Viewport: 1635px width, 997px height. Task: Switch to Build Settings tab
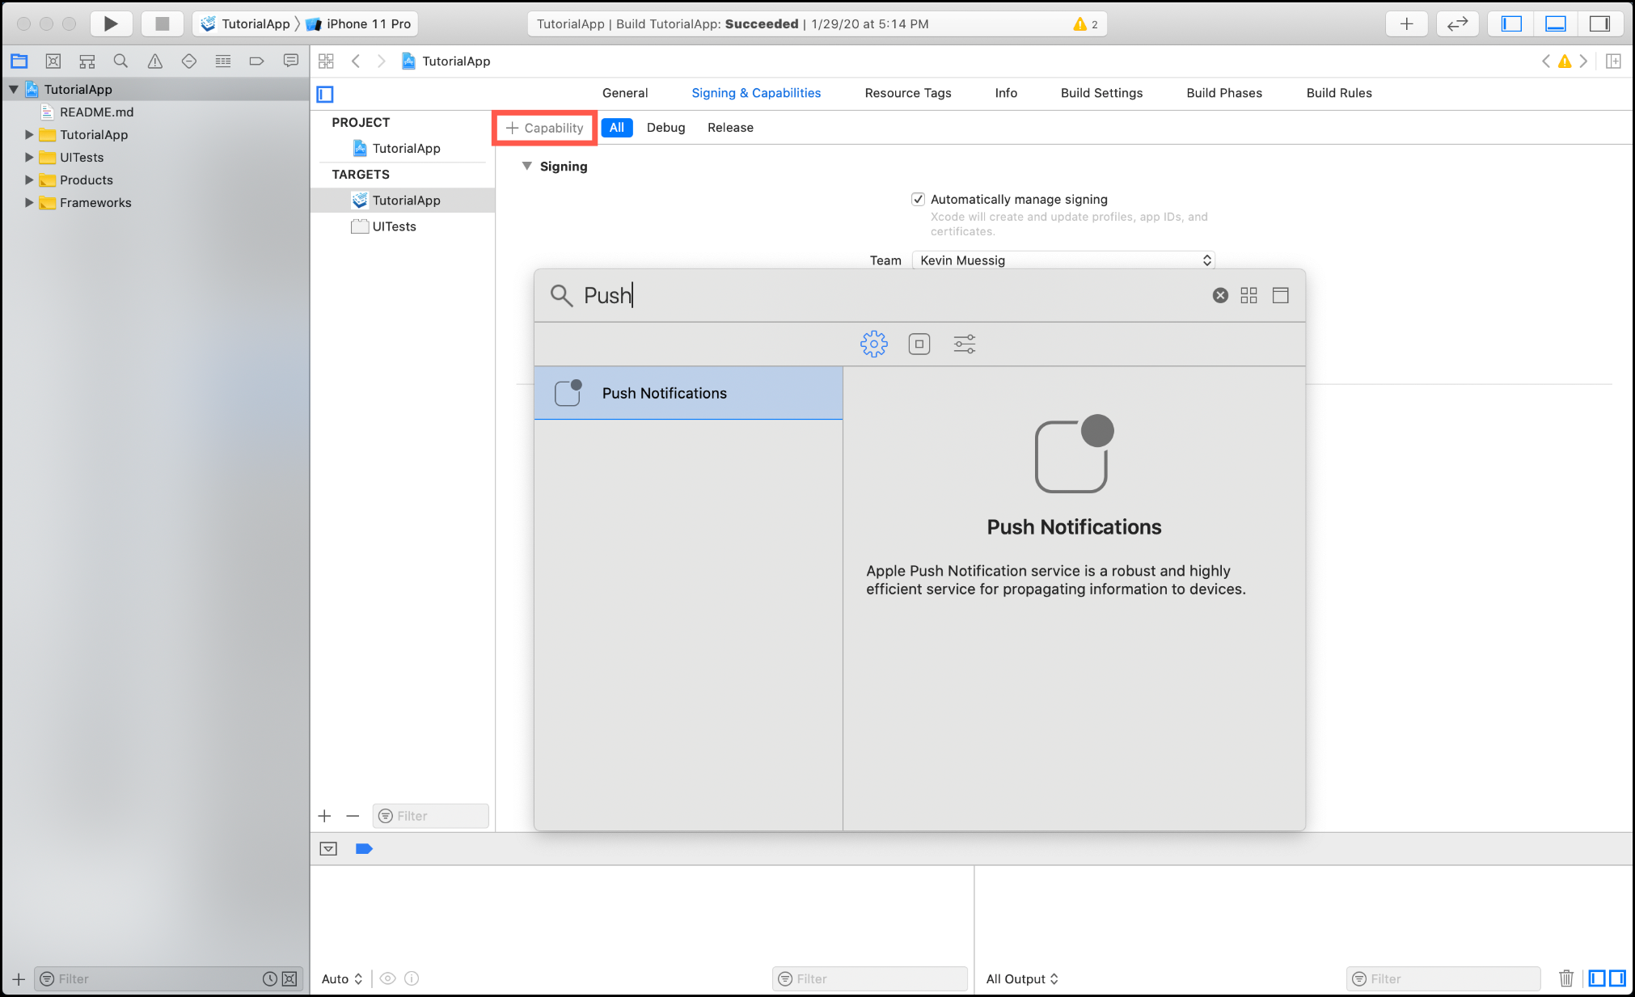1101,93
